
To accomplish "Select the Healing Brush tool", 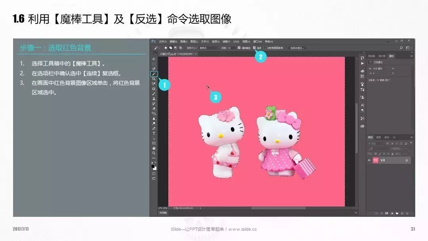I will point(154,89).
